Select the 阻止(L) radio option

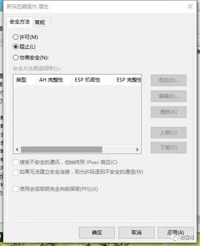pos(16,47)
